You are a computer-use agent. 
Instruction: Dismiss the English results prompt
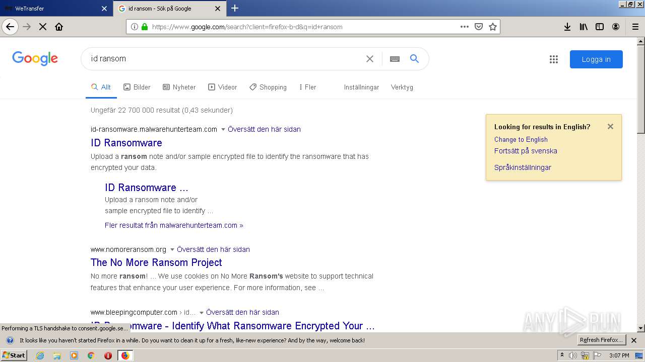[610, 127]
